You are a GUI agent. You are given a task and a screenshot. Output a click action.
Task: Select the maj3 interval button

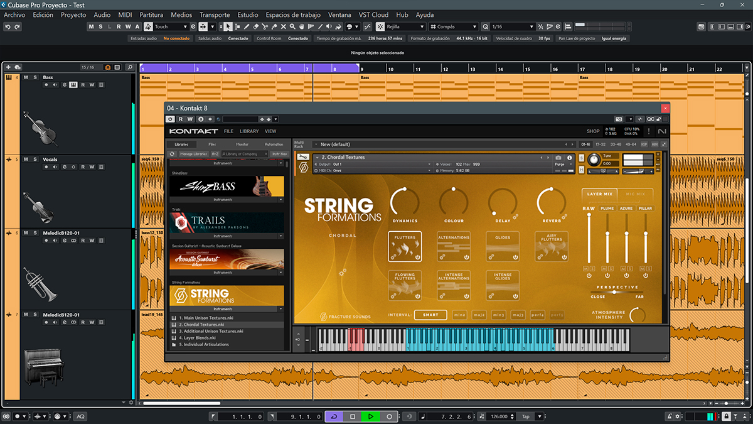point(518,315)
